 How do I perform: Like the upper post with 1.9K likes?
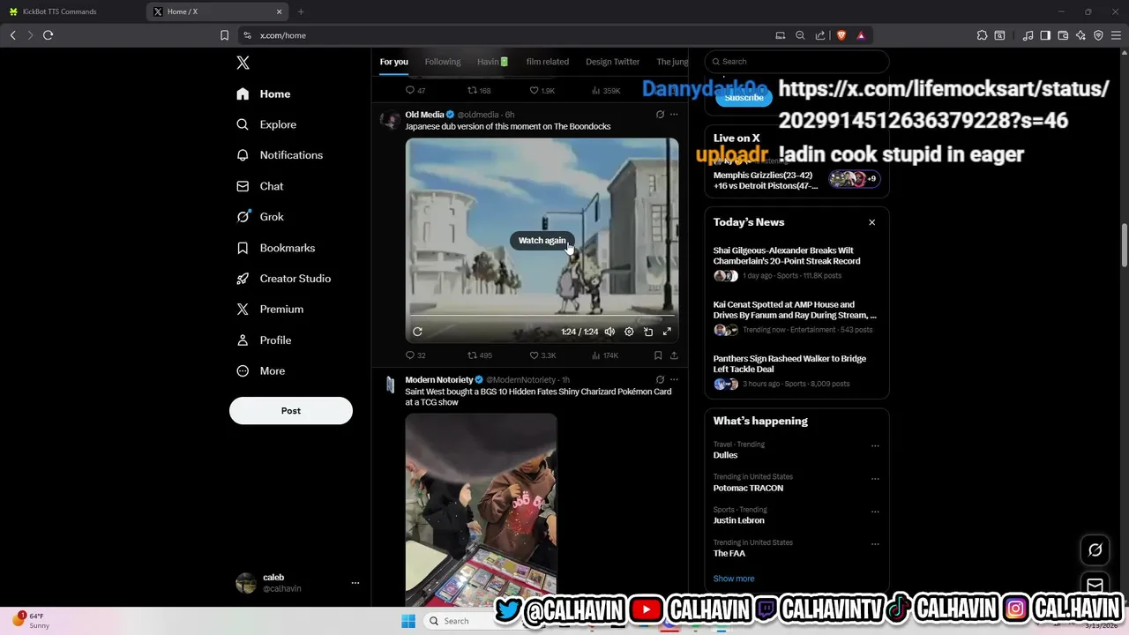tap(542, 90)
